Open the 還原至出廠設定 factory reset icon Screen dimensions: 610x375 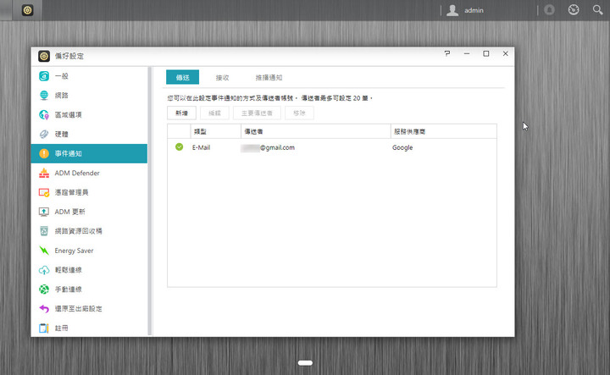pyautogui.click(x=44, y=309)
